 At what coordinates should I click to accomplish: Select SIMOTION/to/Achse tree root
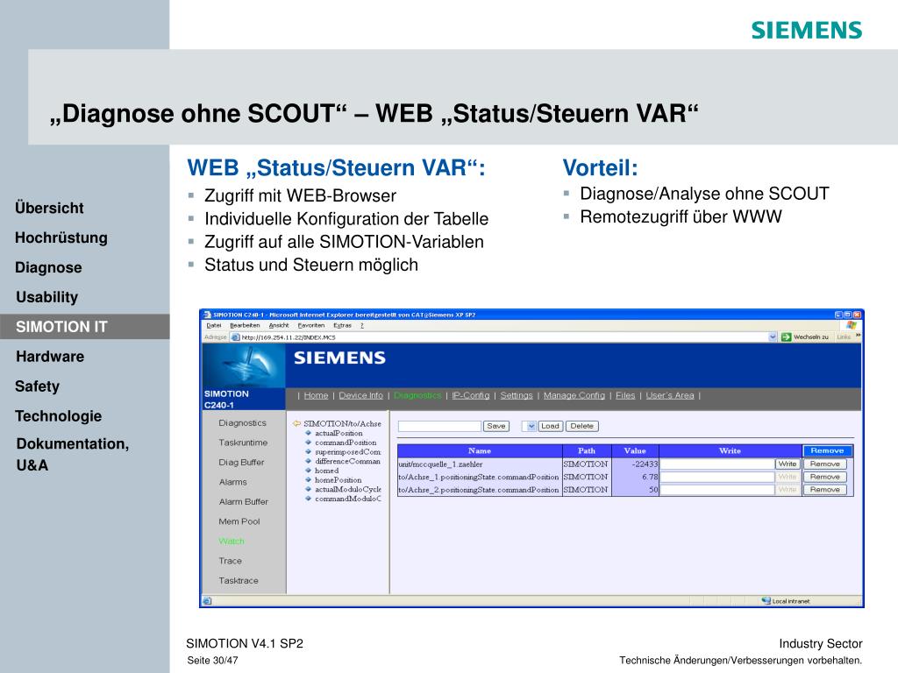point(342,423)
